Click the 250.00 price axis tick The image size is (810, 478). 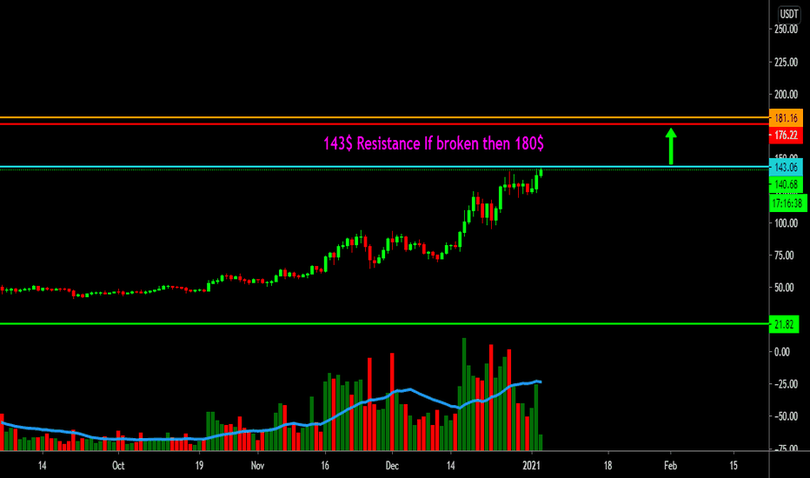[786, 30]
